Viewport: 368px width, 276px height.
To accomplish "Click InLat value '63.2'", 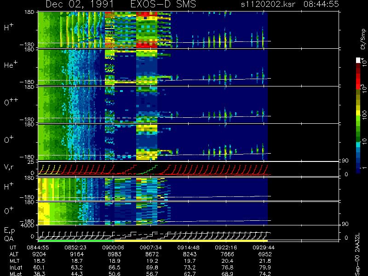I will (x=77, y=267).
